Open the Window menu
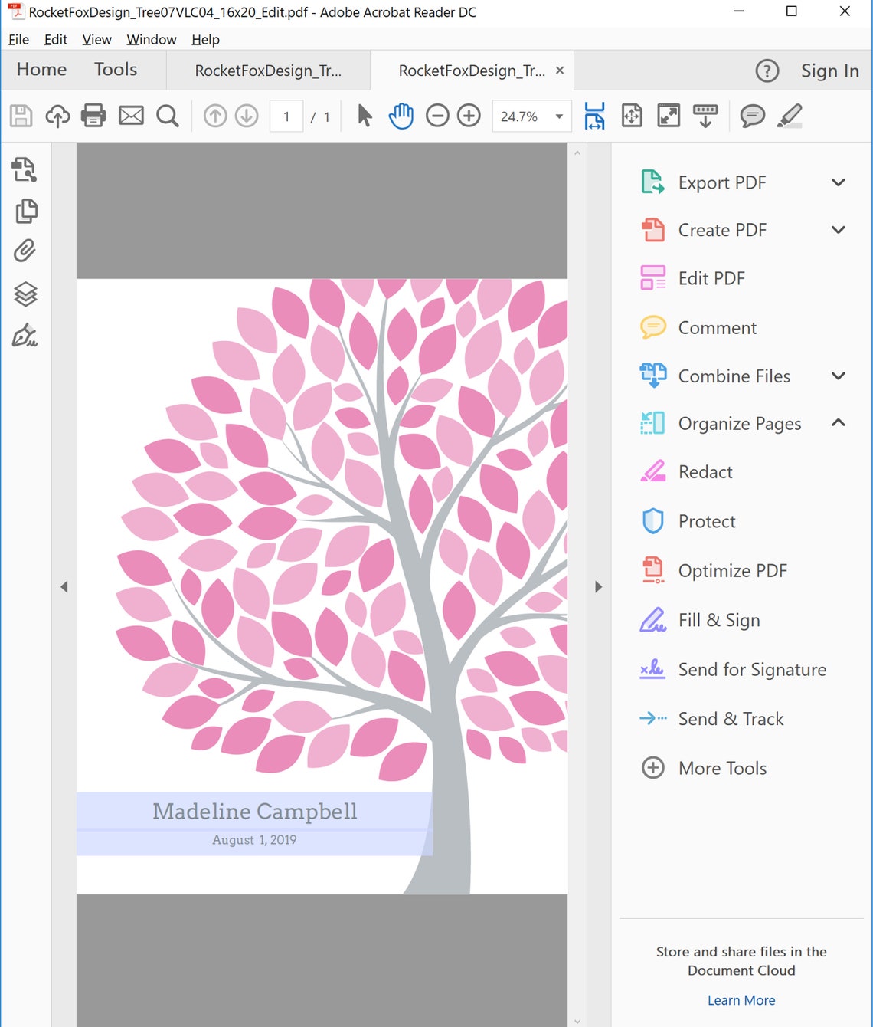 tap(152, 39)
